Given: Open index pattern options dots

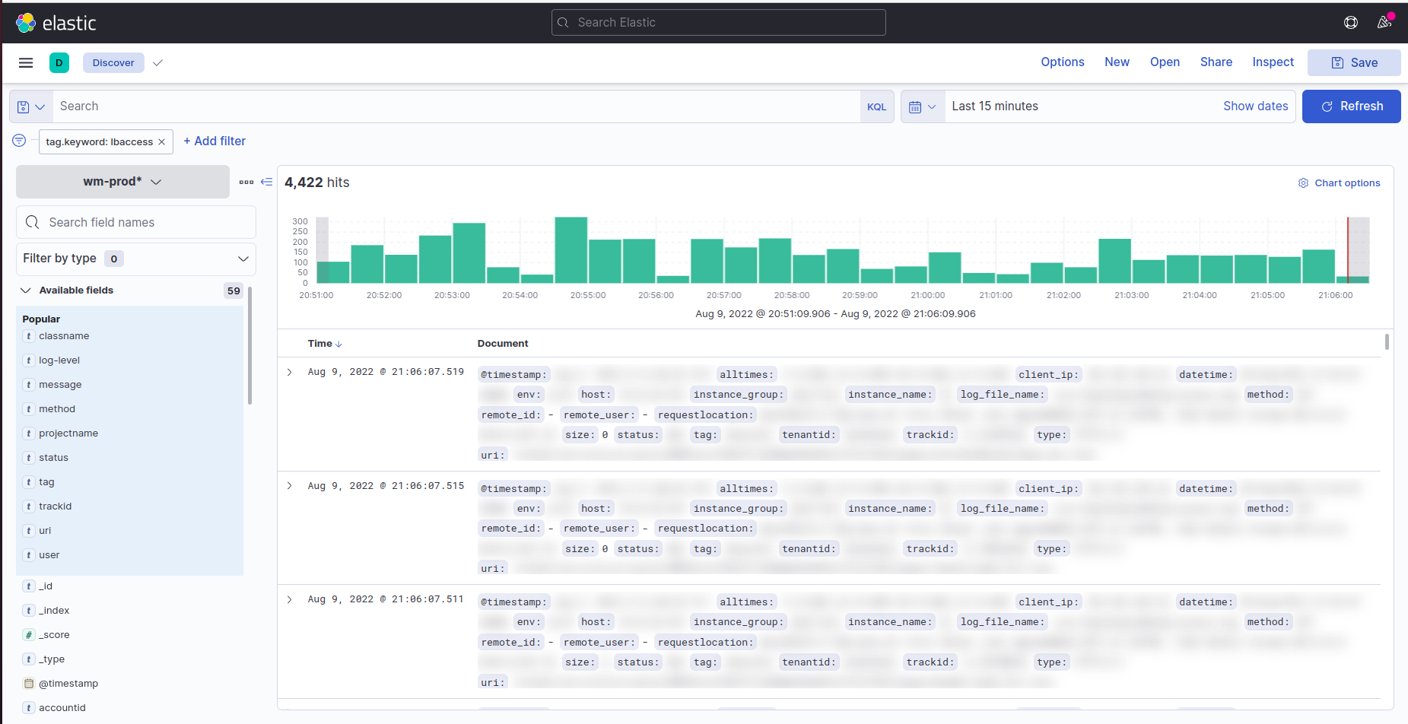Looking at the screenshot, I should pyautogui.click(x=246, y=182).
